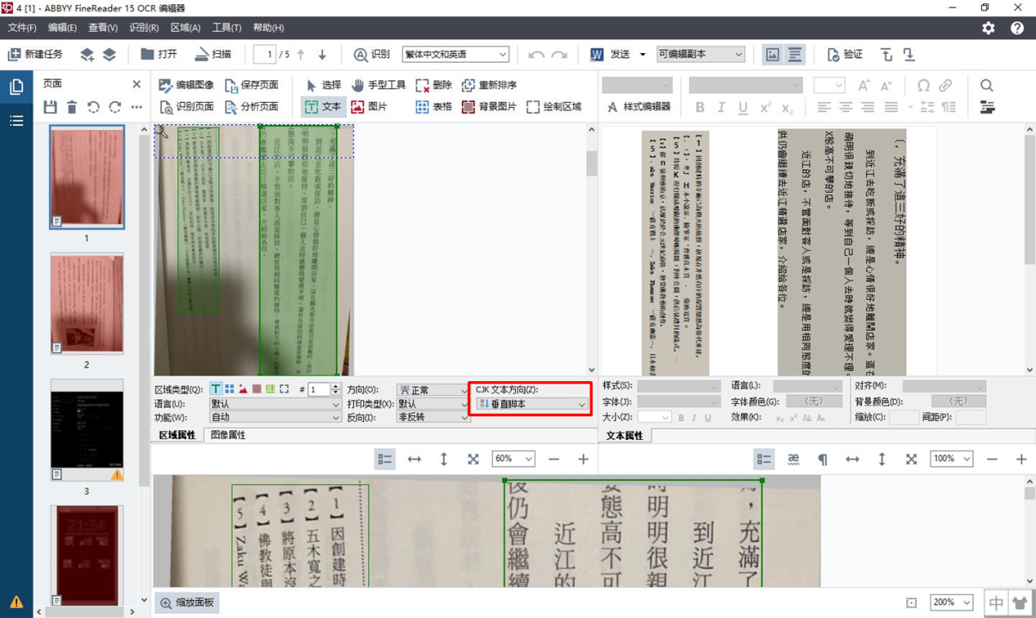The height and width of the screenshot is (618, 1036).
Task: Select the 背景图片 background picture tool
Action: pyautogui.click(x=489, y=106)
